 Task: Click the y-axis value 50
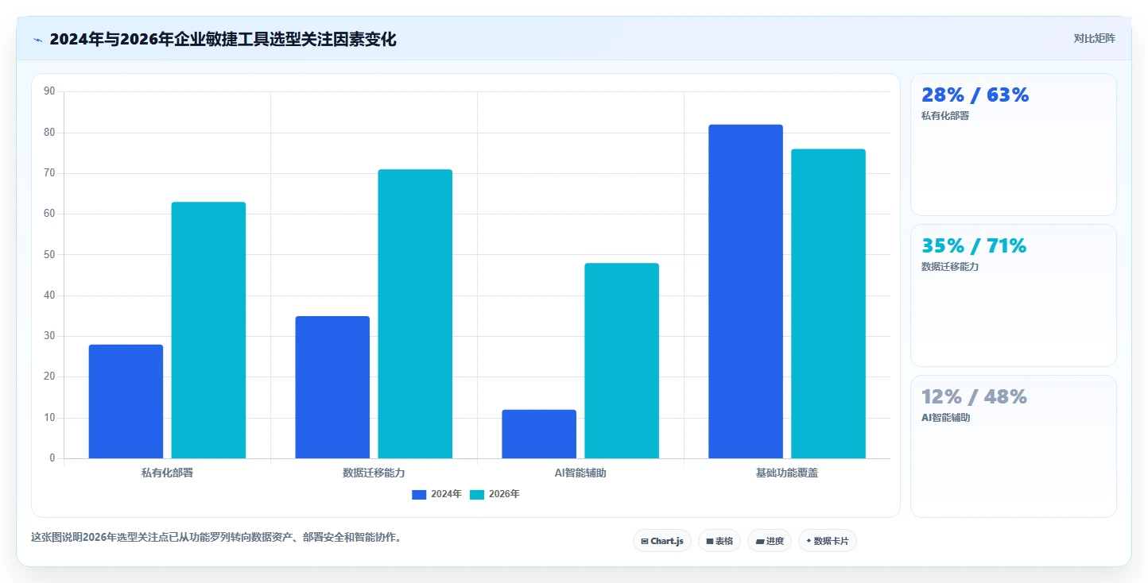click(49, 254)
